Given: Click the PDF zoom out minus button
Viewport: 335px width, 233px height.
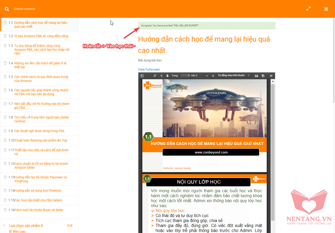Looking at the screenshot, I should tap(207, 76).
